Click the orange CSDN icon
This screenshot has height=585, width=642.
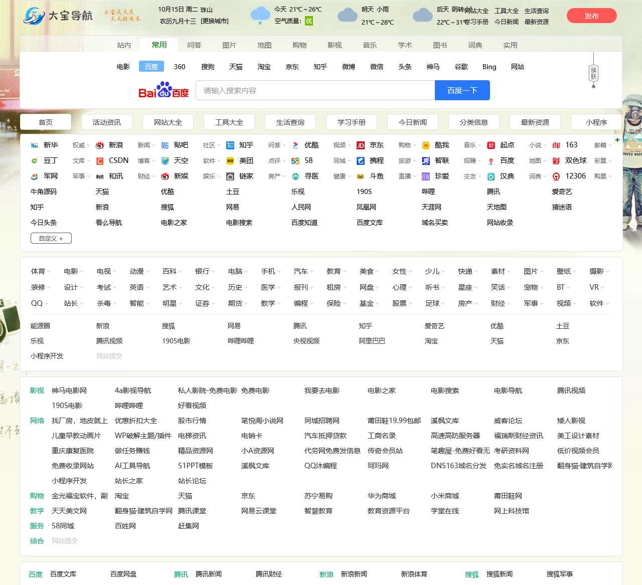tap(100, 161)
